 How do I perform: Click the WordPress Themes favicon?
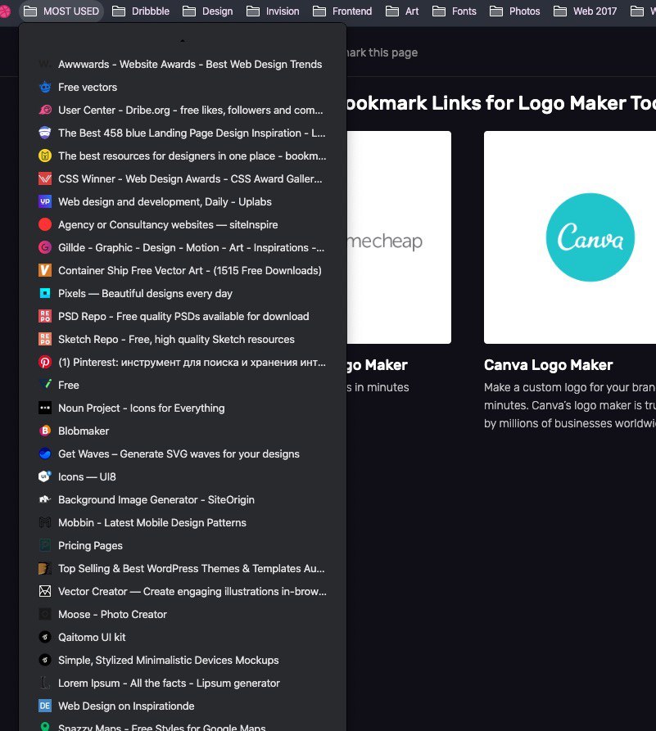pyautogui.click(x=45, y=568)
